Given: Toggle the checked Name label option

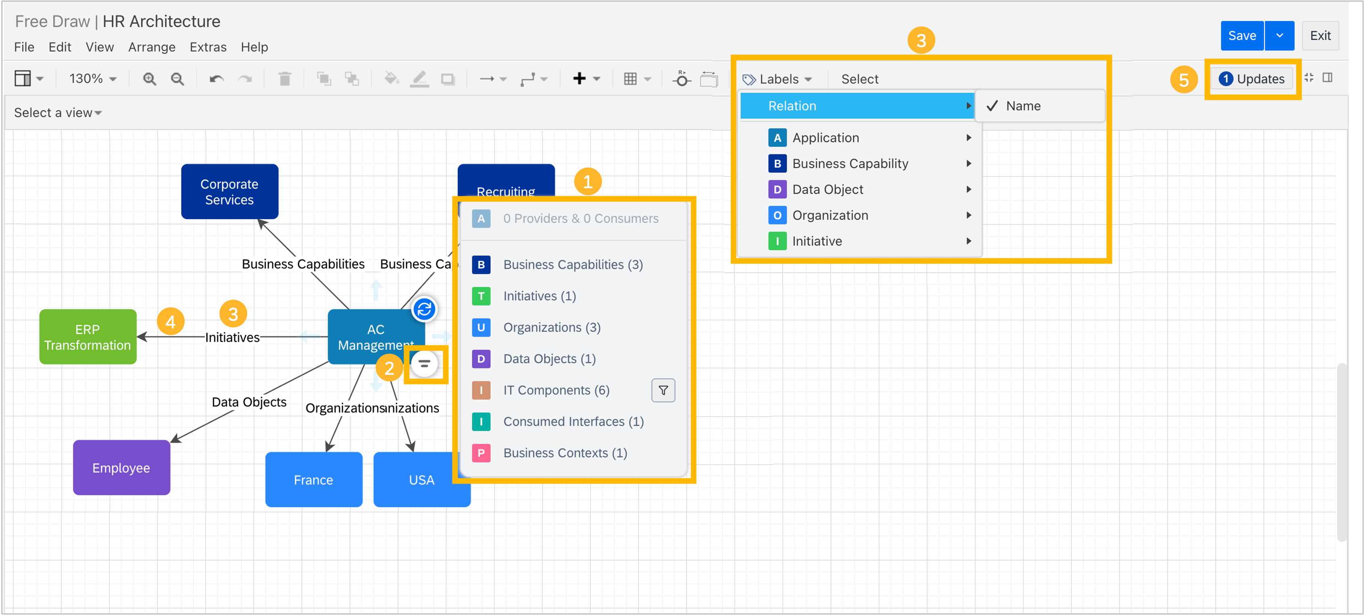Looking at the screenshot, I should 1023,106.
